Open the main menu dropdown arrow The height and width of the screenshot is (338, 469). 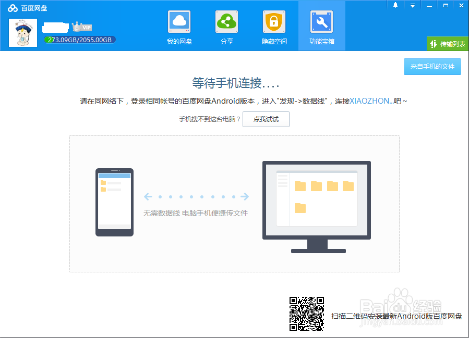click(x=413, y=5)
